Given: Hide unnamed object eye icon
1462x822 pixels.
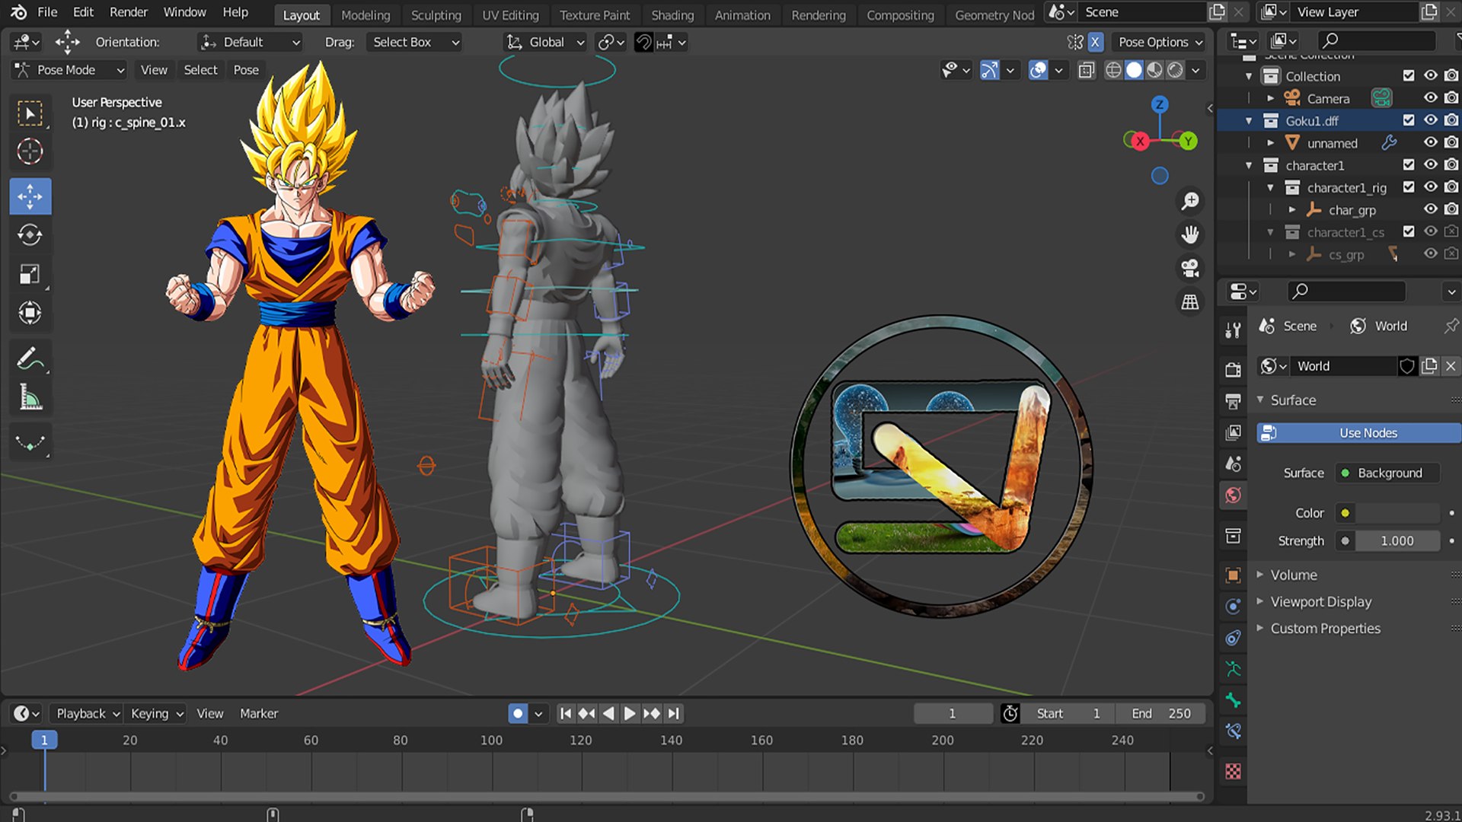Looking at the screenshot, I should [1430, 142].
